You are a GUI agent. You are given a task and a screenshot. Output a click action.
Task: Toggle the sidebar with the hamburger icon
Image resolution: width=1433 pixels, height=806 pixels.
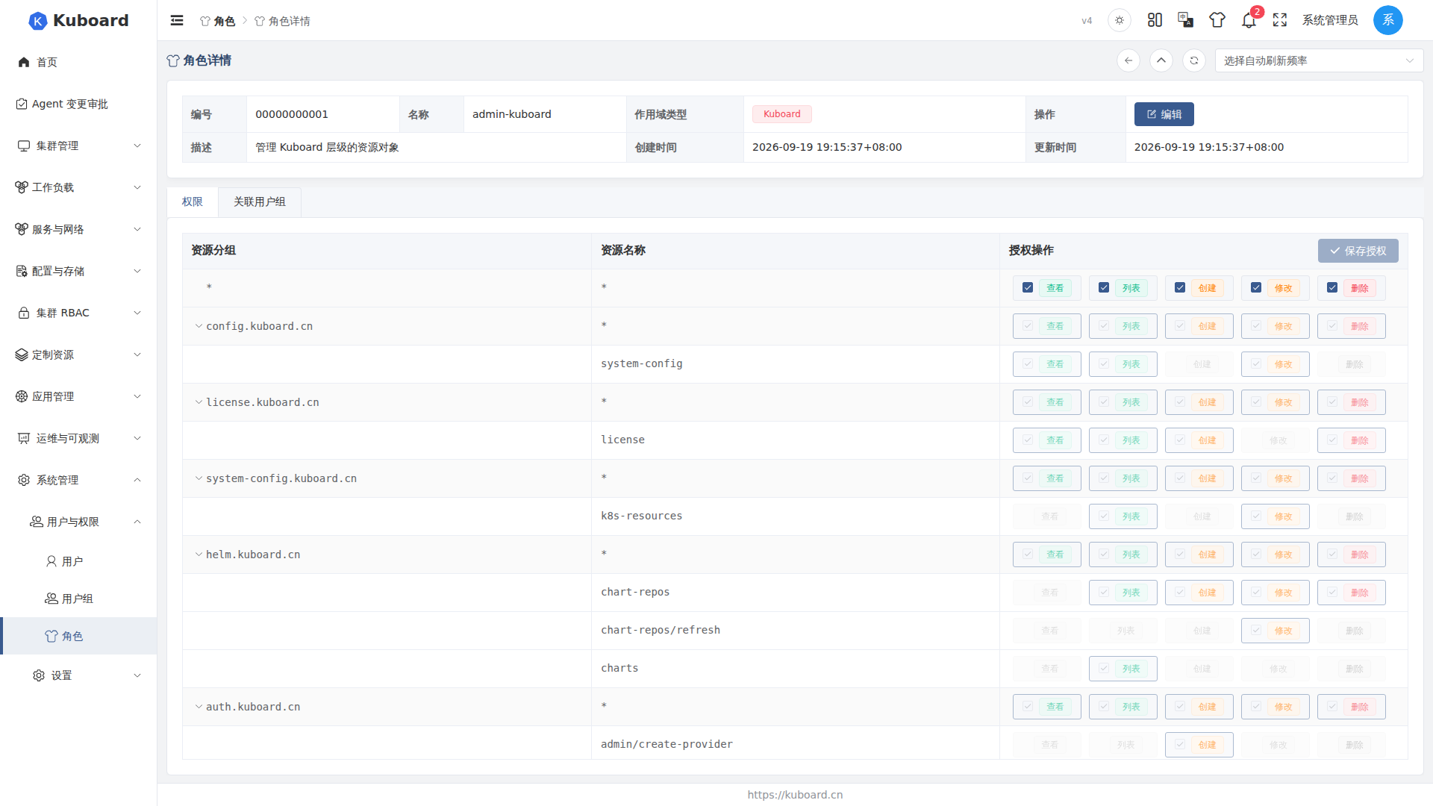tap(177, 20)
